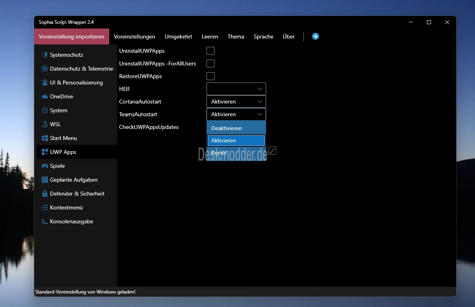Switch to the WSL section
Viewport: 475px width, 307px height.
[x=77, y=124]
